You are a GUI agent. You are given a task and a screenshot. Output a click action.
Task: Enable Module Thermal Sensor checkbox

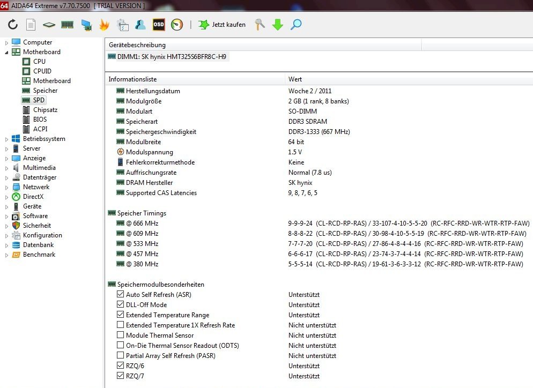tap(121, 335)
